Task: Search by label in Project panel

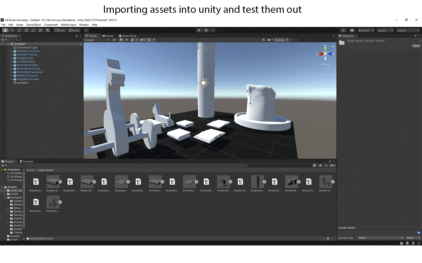Action: click(320, 166)
